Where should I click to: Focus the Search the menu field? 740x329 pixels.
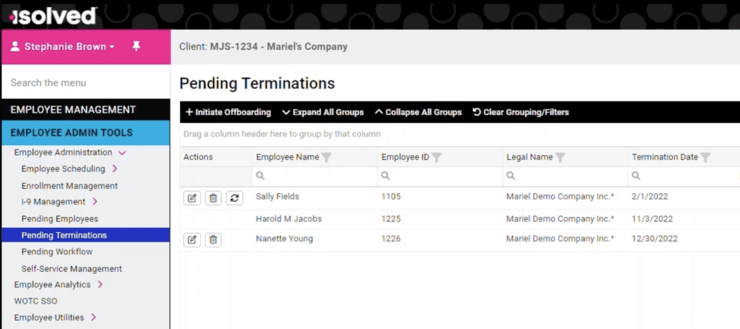coord(85,82)
